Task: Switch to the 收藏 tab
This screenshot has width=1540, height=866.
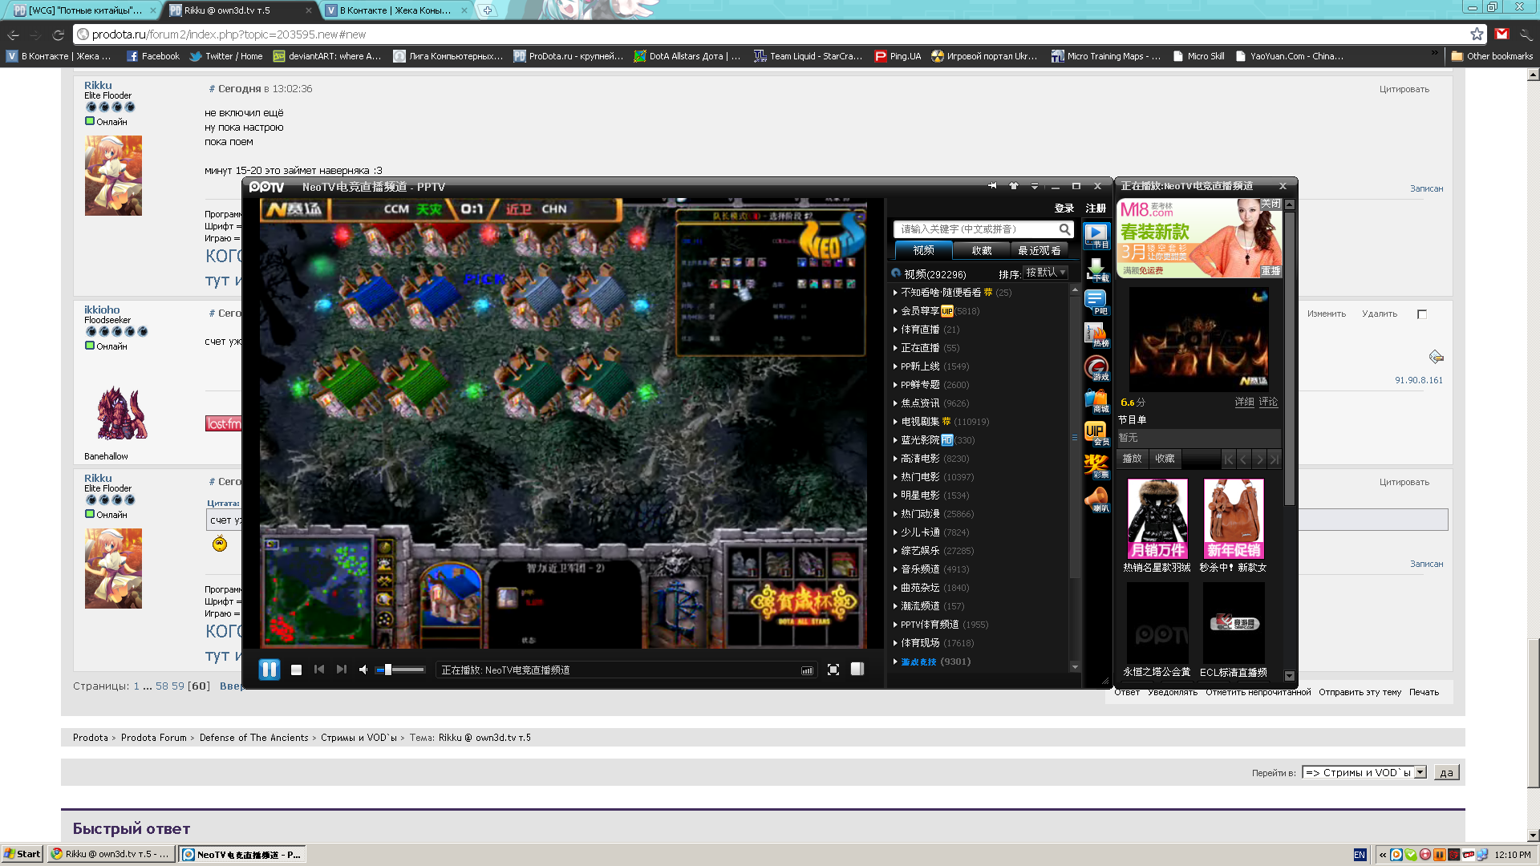Action: tap(982, 250)
